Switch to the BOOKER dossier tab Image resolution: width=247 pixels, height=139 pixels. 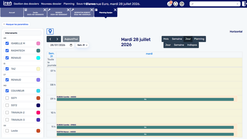click(59, 12)
